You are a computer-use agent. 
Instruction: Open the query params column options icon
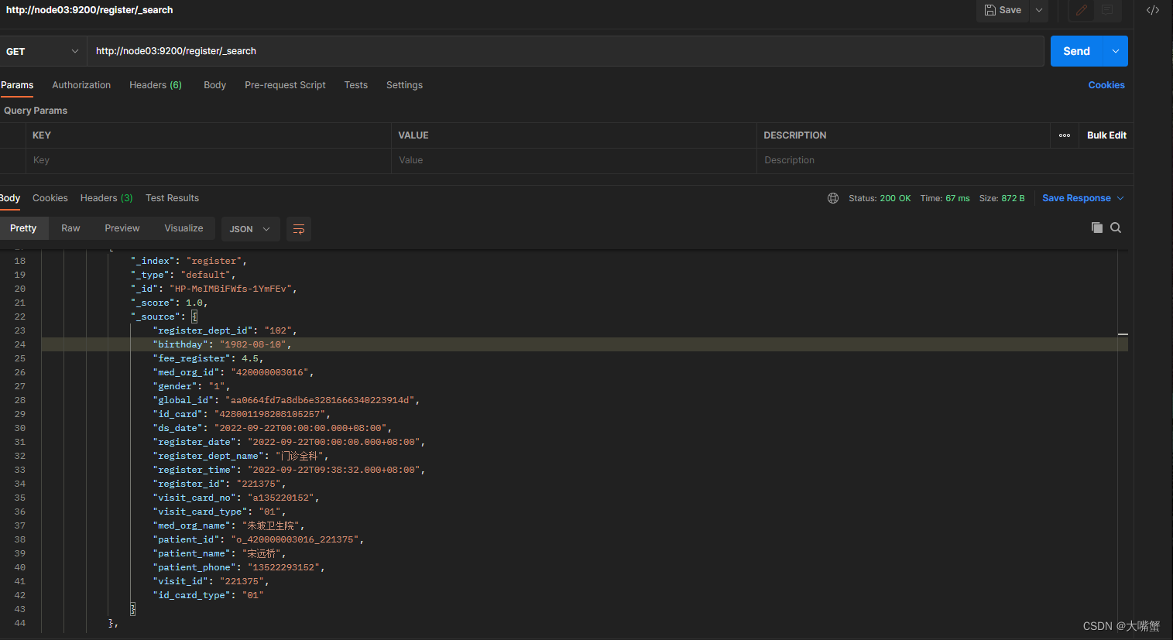click(x=1065, y=135)
